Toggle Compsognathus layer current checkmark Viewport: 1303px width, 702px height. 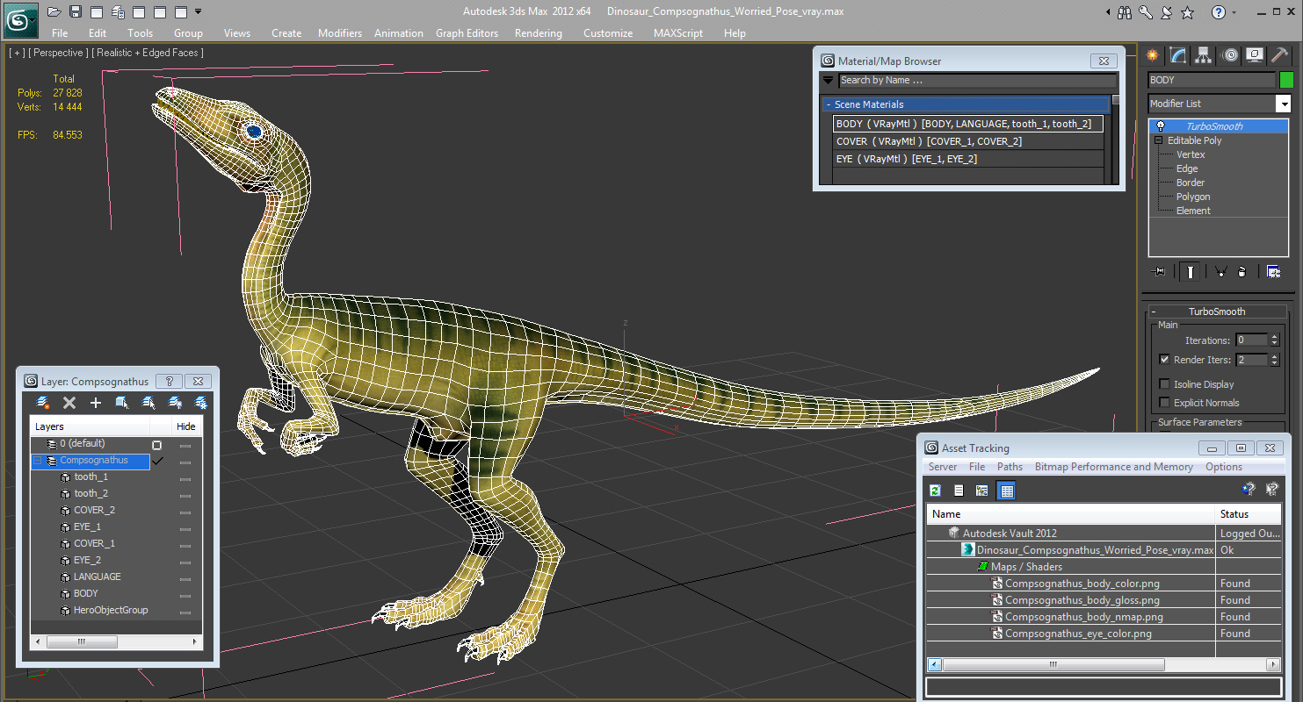click(157, 461)
